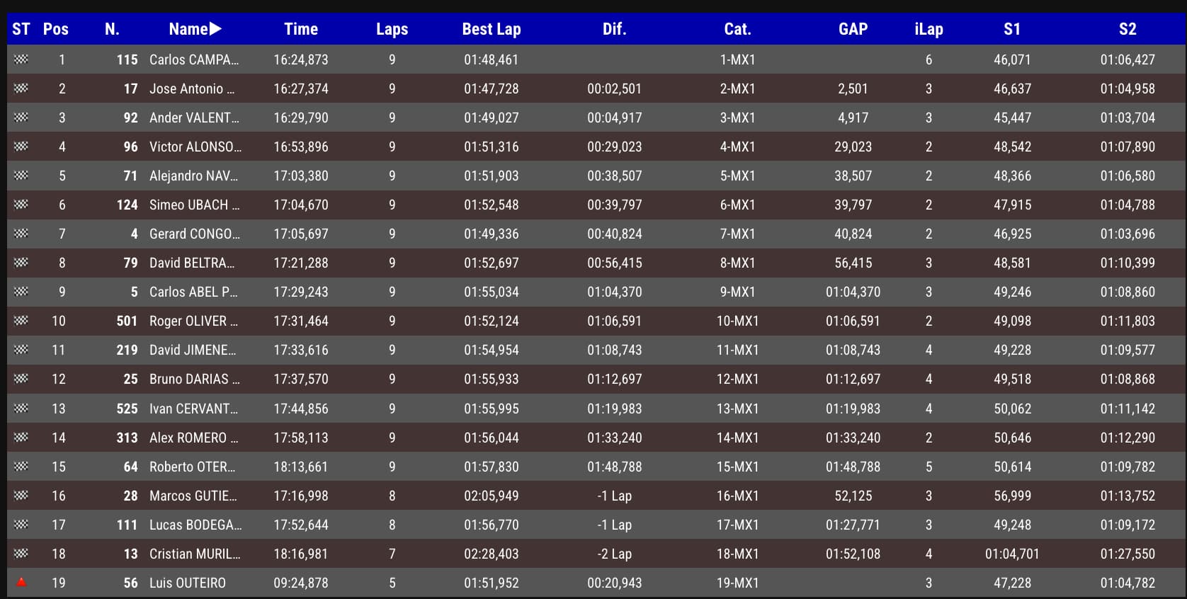This screenshot has width=1187, height=599.
Task: Click checkered flag icon in position 10 row
Action: 21,321
